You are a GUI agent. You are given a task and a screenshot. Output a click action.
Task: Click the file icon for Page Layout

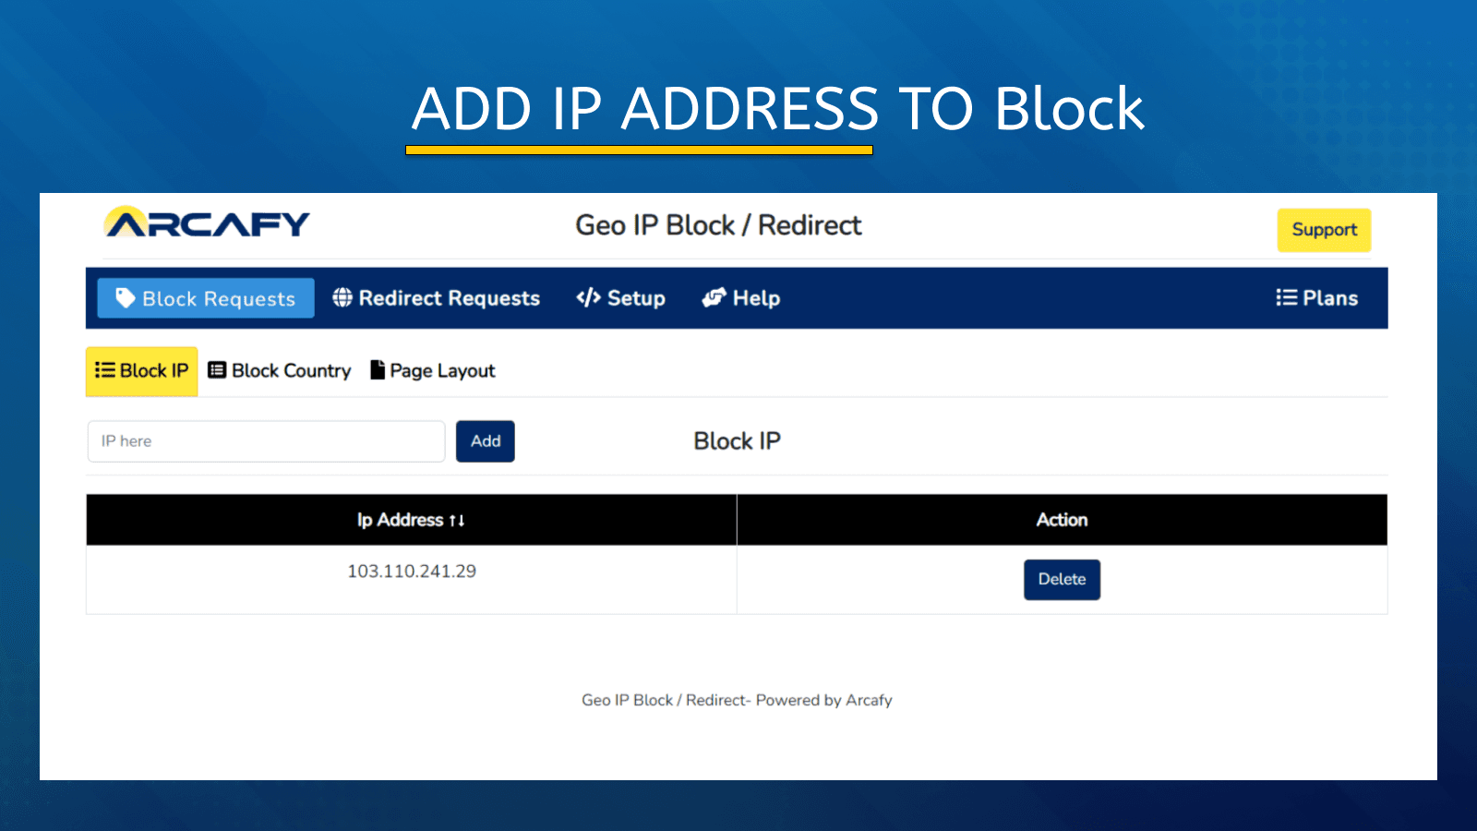(378, 370)
